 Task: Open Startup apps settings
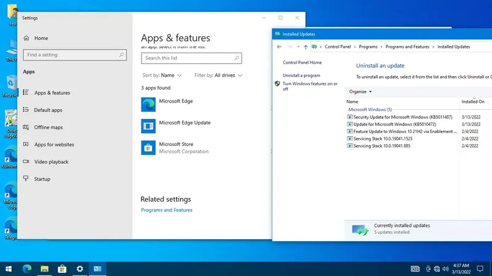[x=42, y=178]
